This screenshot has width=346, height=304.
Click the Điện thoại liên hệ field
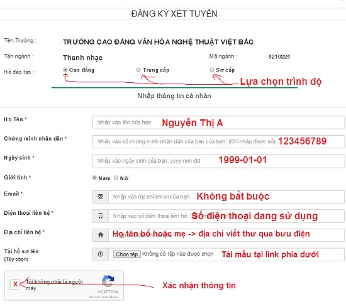(226, 216)
